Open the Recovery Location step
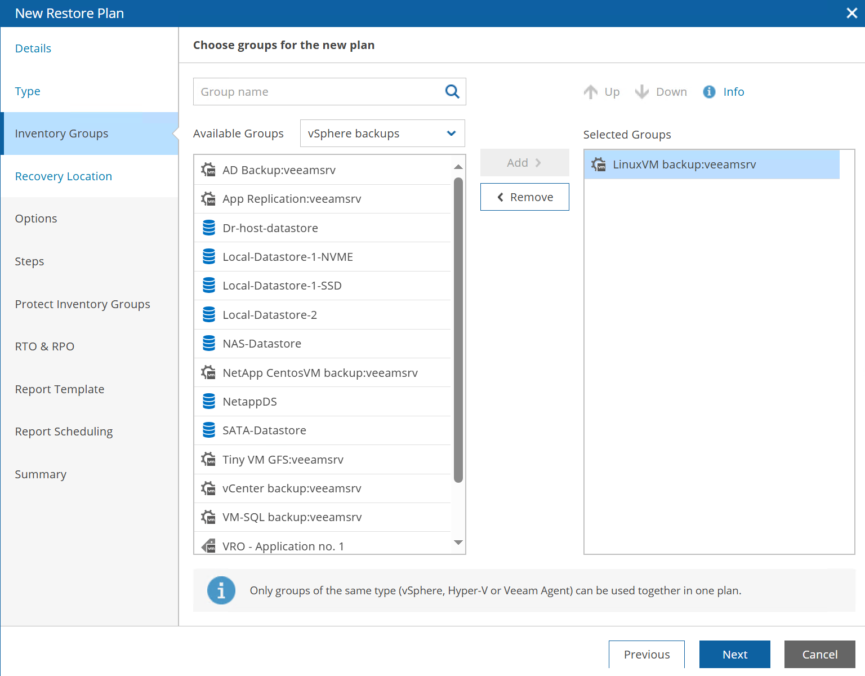Viewport: 865px width, 676px height. coord(64,176)
